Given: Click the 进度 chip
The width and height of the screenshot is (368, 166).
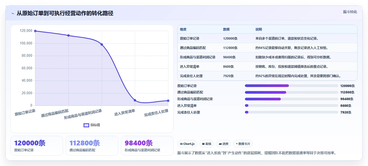Looking at the screenshot, I should point(223,144).
